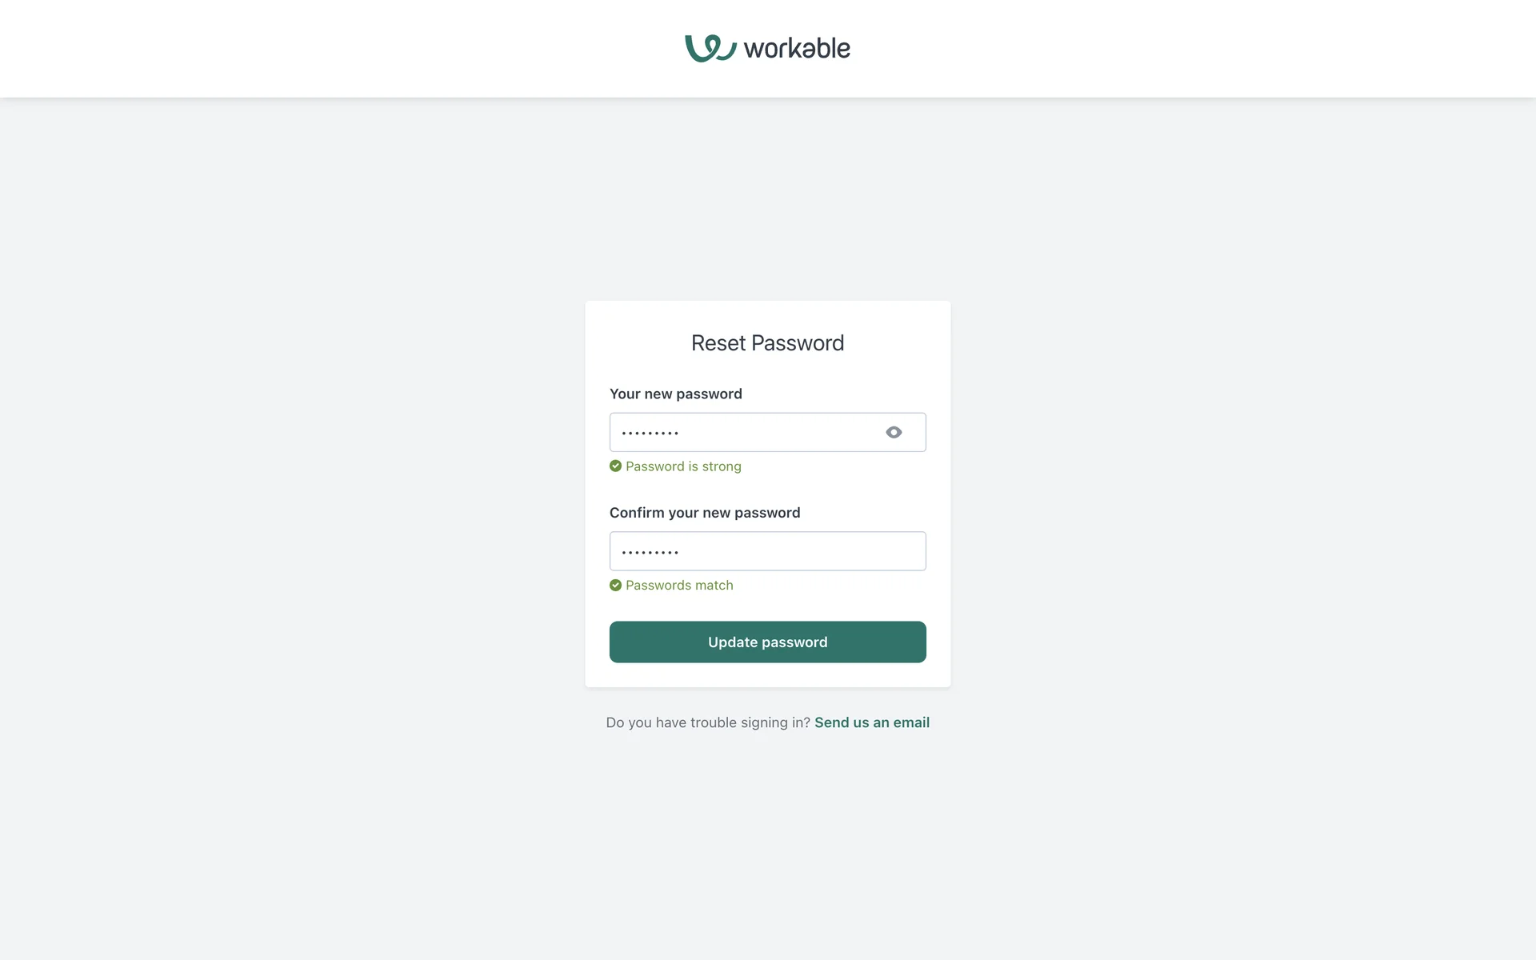The width and height of the screenshot is (1536, 960).
Task: Click the white header bar background
Action: [x=320, y=48]
